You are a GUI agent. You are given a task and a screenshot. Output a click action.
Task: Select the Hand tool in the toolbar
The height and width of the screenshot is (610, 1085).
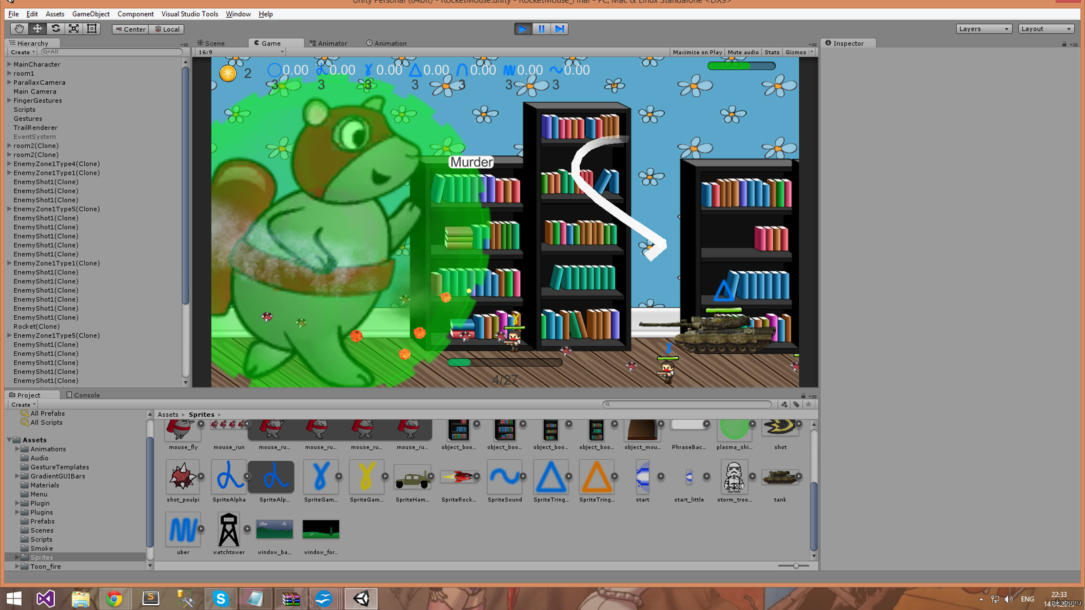click(x=19, y=28)
